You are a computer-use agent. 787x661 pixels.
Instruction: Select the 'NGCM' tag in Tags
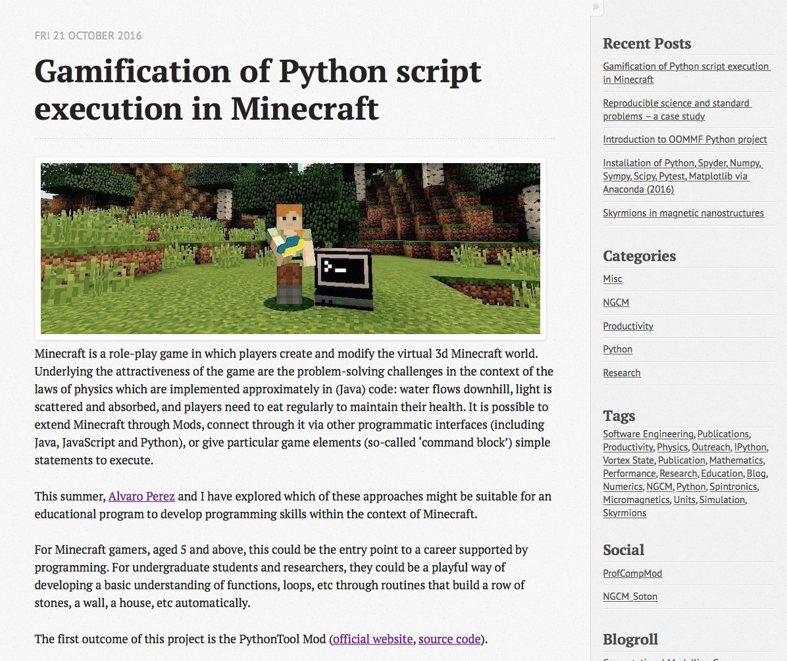tap(659, 487)
